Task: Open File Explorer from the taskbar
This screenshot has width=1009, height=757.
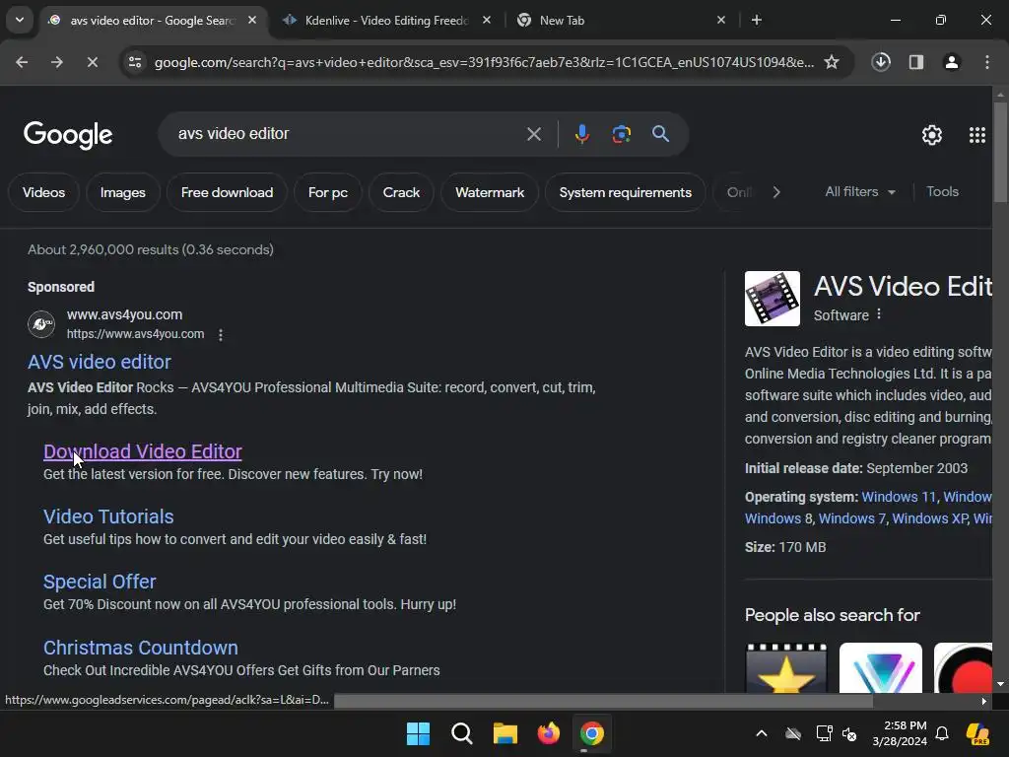Action: click(x=505, y=733)
